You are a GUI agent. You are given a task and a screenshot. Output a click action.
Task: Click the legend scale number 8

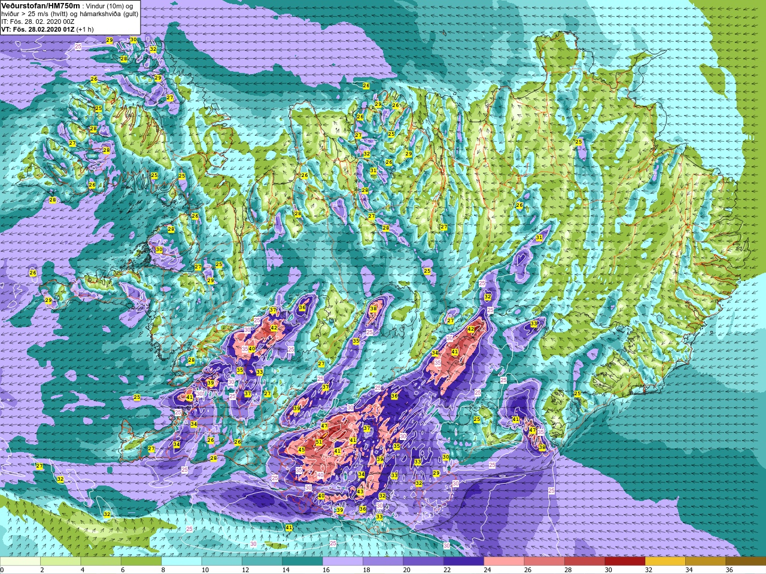click(x=163, y=570)
